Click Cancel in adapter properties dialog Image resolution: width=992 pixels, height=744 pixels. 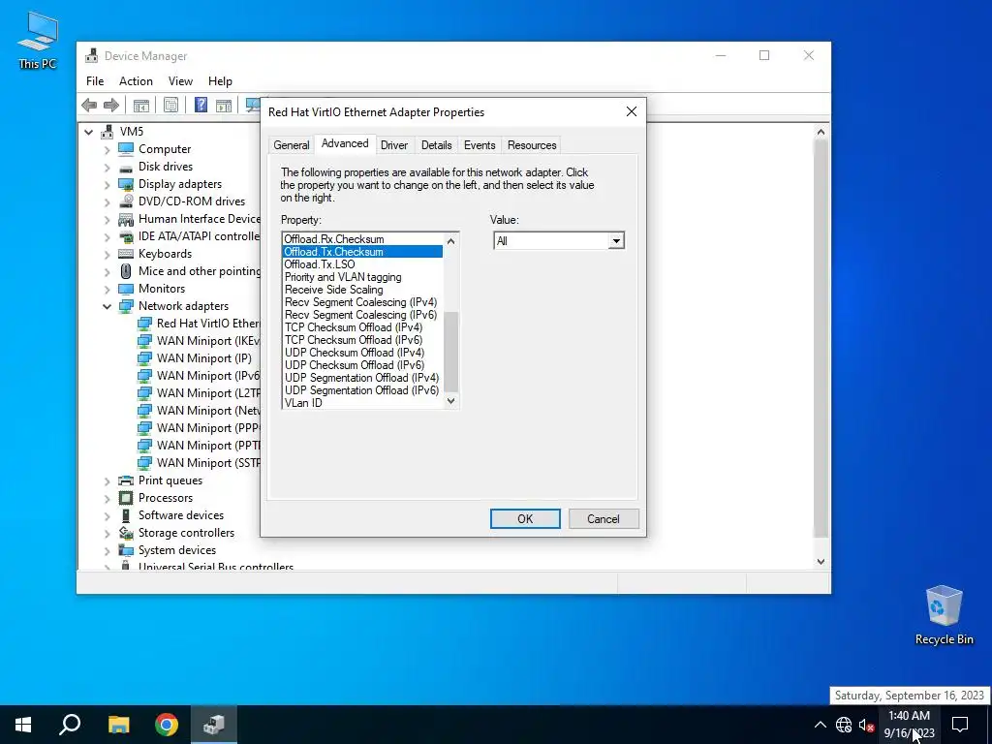[x=604, y=519]
